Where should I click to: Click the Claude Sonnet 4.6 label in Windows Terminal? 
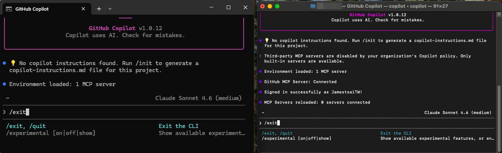click(198, 98)
